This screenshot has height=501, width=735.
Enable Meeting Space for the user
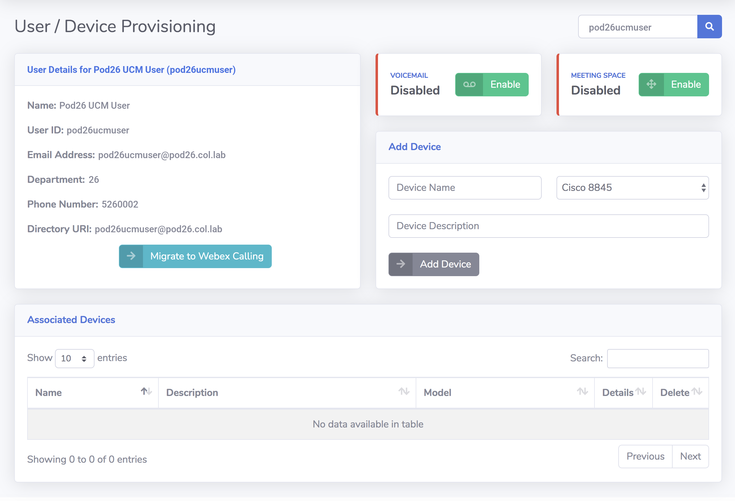686,84
